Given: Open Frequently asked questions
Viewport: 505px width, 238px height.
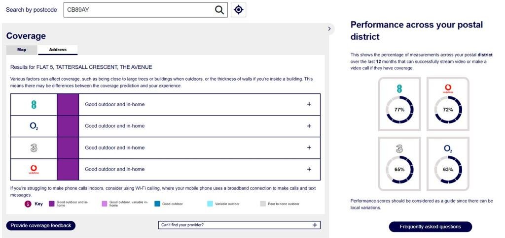Looking at the screenshot, I should pyautogui.click(x=430, y=227).
